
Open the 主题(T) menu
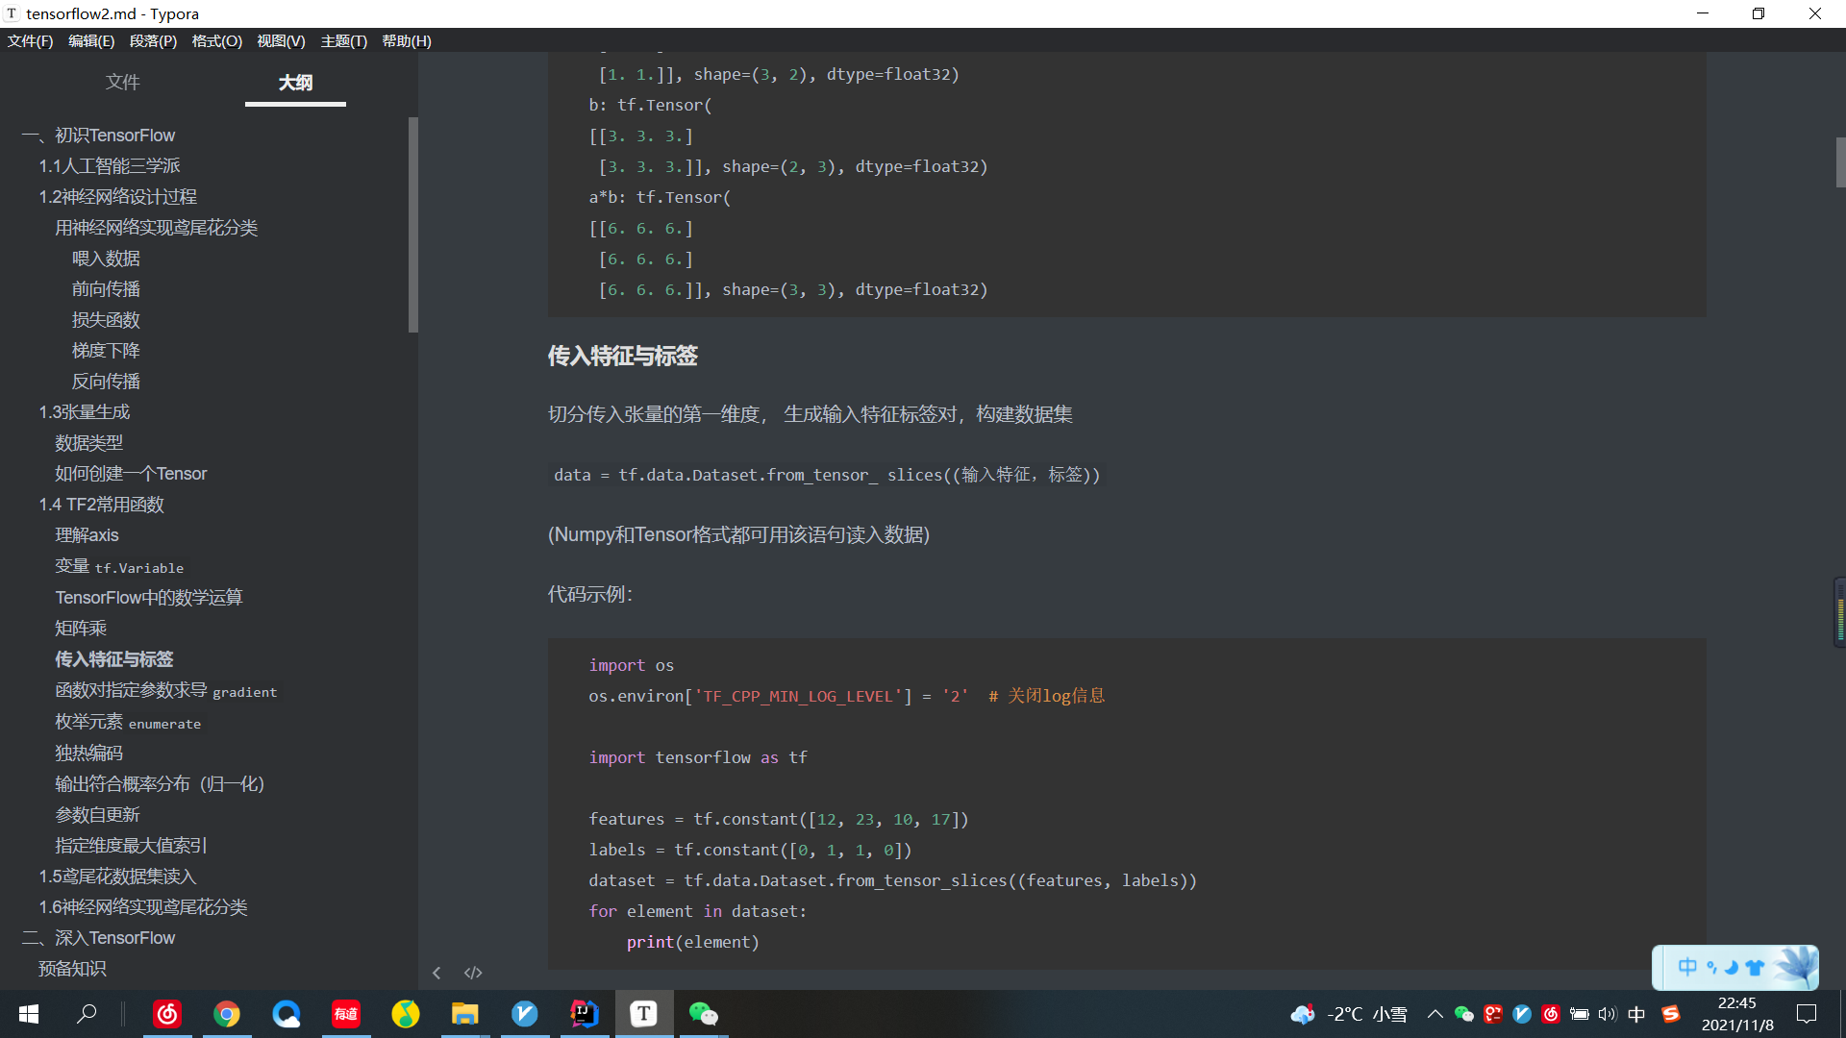point(343,40)
